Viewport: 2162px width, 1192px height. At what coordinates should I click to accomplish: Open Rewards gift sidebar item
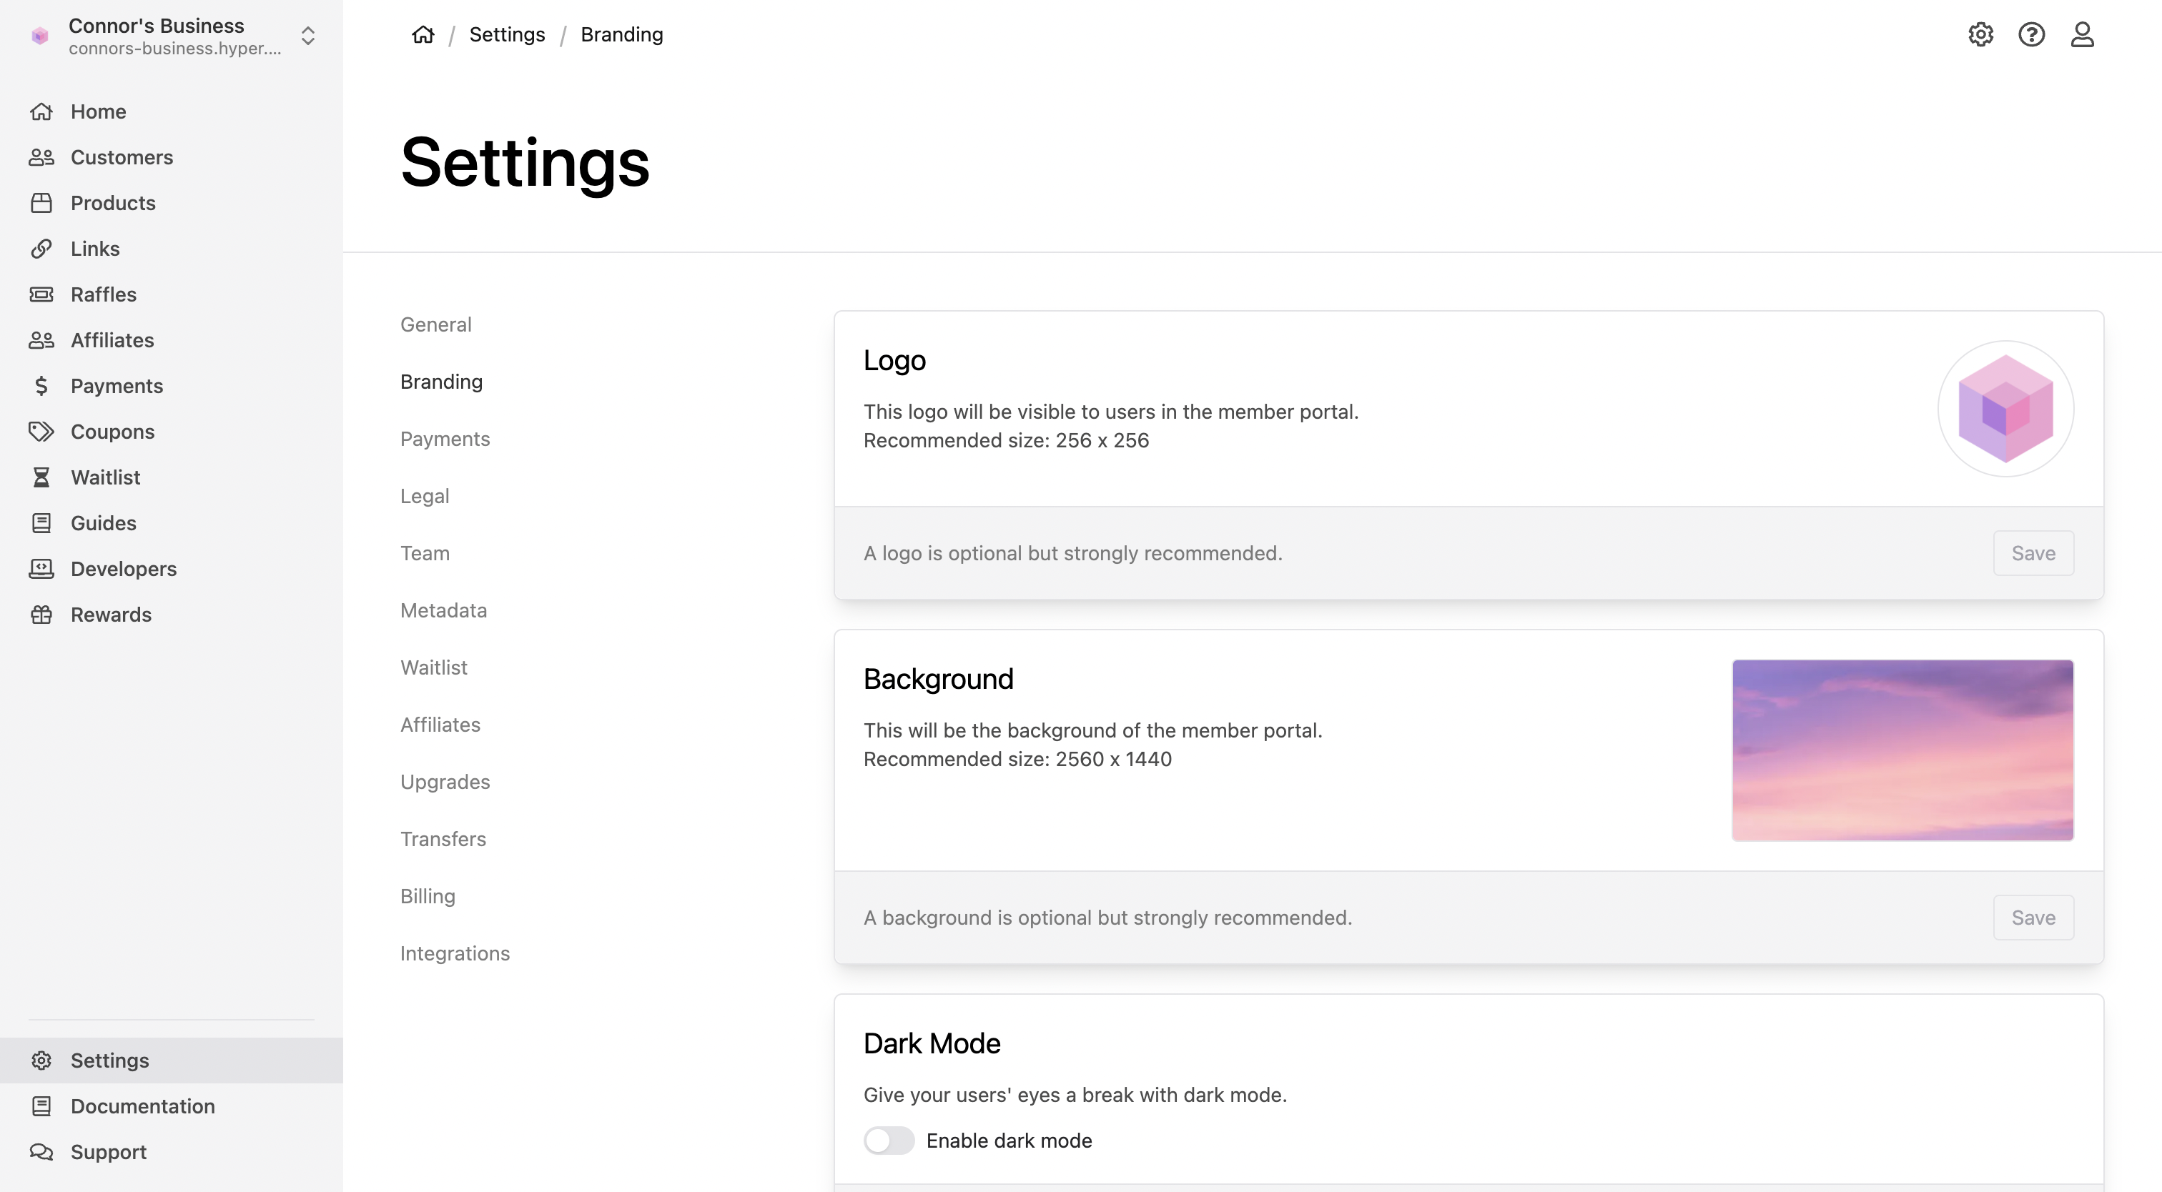tap(111, 614)
